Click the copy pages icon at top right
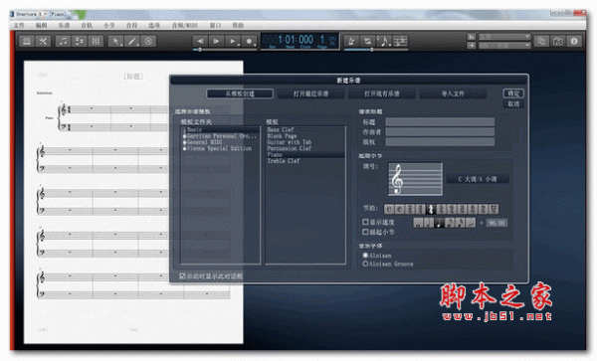Image resolution: width=597 pixels, height=361 pixels. (x=541, y=41)
